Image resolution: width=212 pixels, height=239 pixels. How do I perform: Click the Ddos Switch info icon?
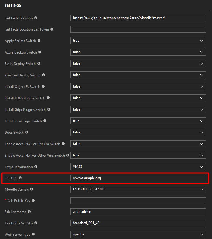26,132
